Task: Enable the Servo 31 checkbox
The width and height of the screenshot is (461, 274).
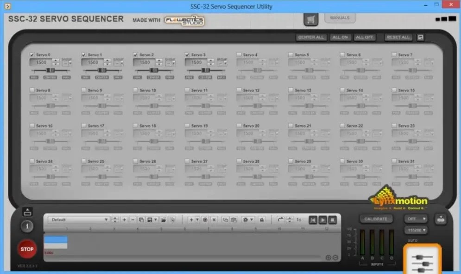Action: [394, 161]
